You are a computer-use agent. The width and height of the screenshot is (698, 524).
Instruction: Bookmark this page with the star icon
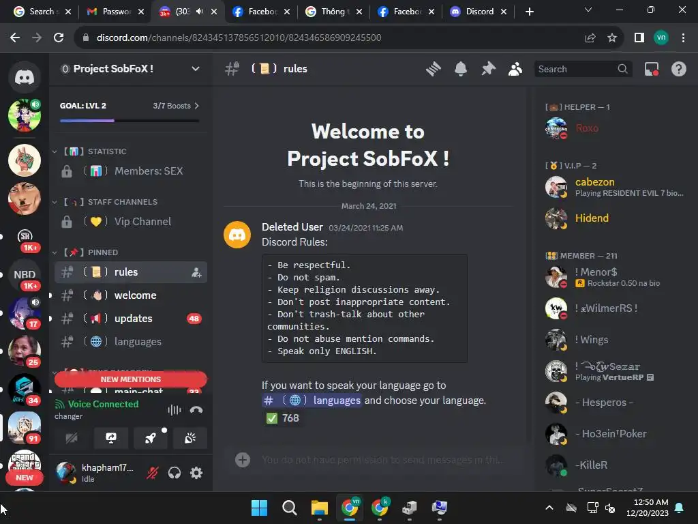(x=612, y=38)
